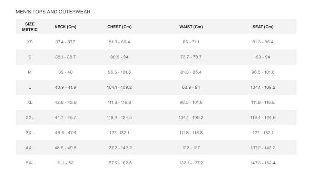The width and height of the screenshot is (314, 186).
Task: Select the XXL size row label
Action: pos(30,118)
